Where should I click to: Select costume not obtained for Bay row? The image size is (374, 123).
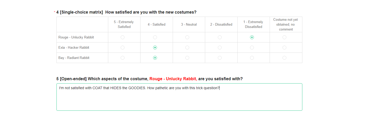point(284,58)
